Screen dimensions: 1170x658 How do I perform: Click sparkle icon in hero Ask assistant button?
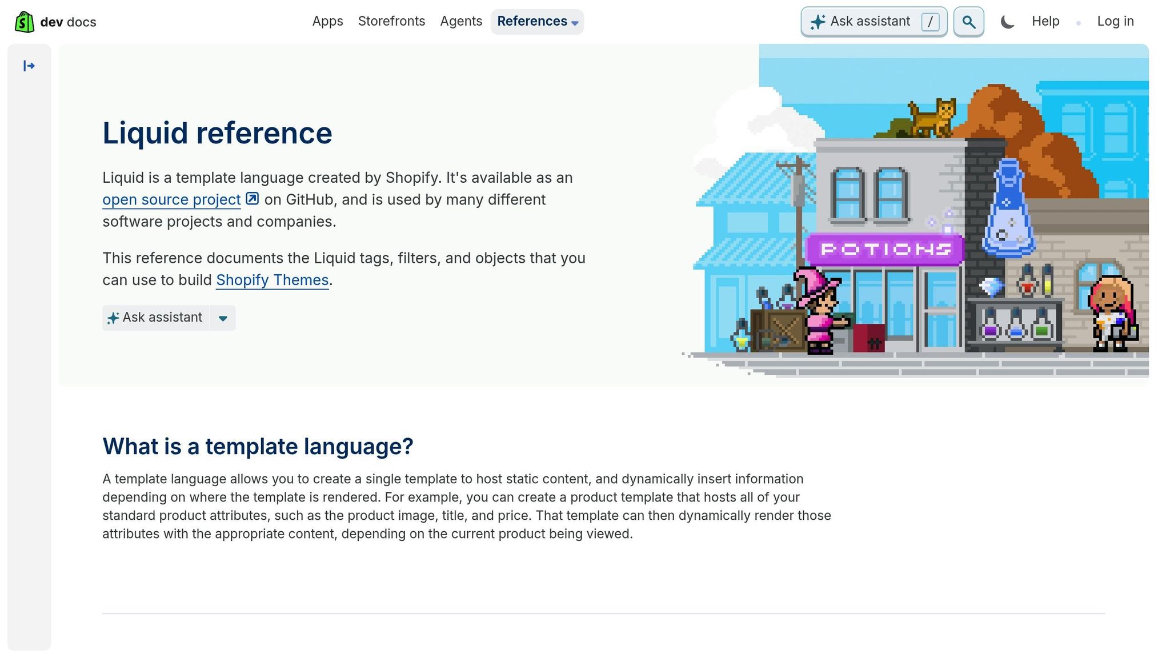tap(113, 318)
